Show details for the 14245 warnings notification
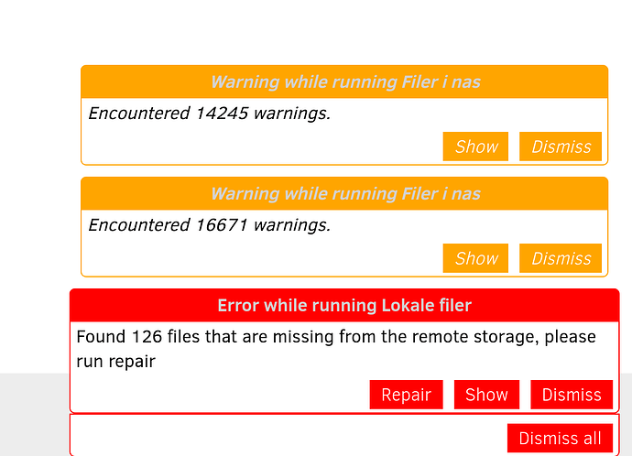Screen dimensions: 632x456 coord(475,147)
